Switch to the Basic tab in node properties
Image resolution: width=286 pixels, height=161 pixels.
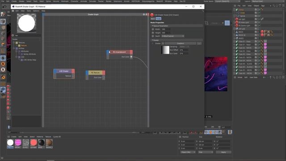coord(153,19)
